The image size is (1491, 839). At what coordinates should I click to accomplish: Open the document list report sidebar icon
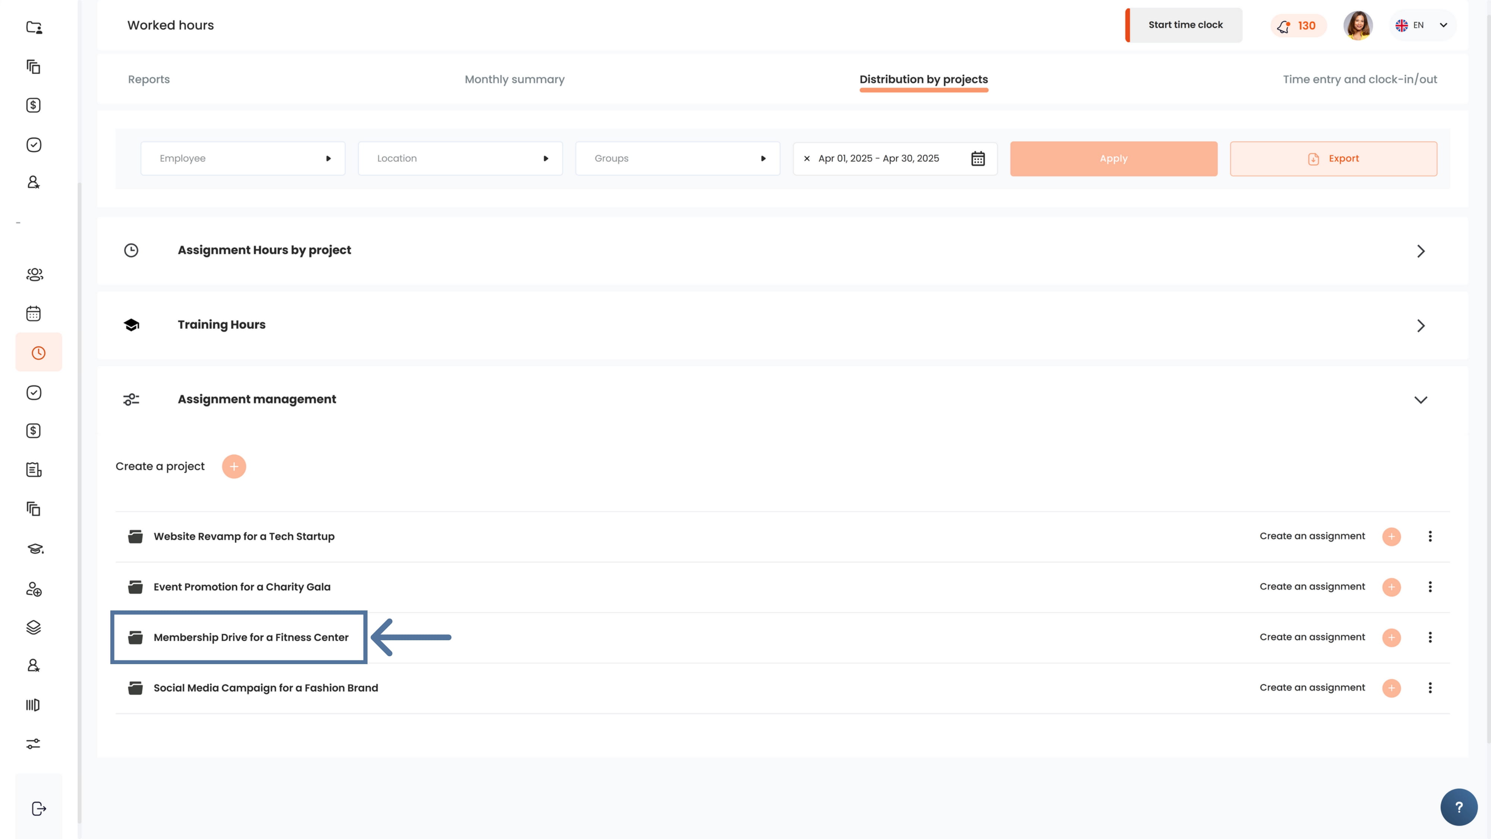(x=34, y=469)
